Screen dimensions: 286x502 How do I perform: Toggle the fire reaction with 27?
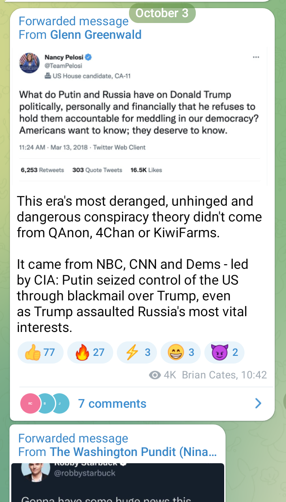pos(89,352)
